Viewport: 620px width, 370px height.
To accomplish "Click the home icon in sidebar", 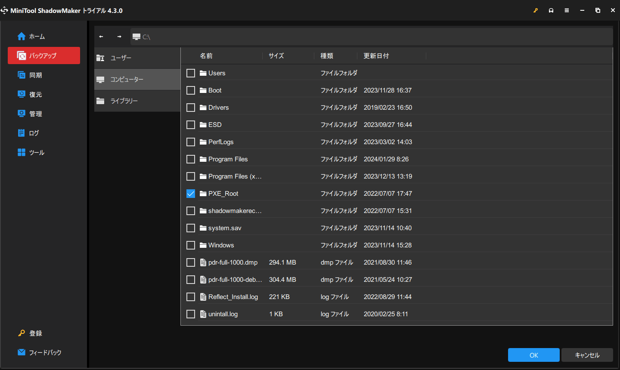I will click(22, 37).
